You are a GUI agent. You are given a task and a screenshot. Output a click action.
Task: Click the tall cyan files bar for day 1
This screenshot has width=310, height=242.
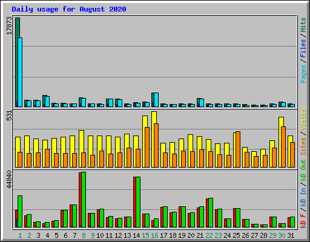tap(20, 72)
